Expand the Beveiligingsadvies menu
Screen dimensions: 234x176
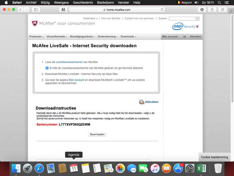pyautogui.click(x=82, y=36)
